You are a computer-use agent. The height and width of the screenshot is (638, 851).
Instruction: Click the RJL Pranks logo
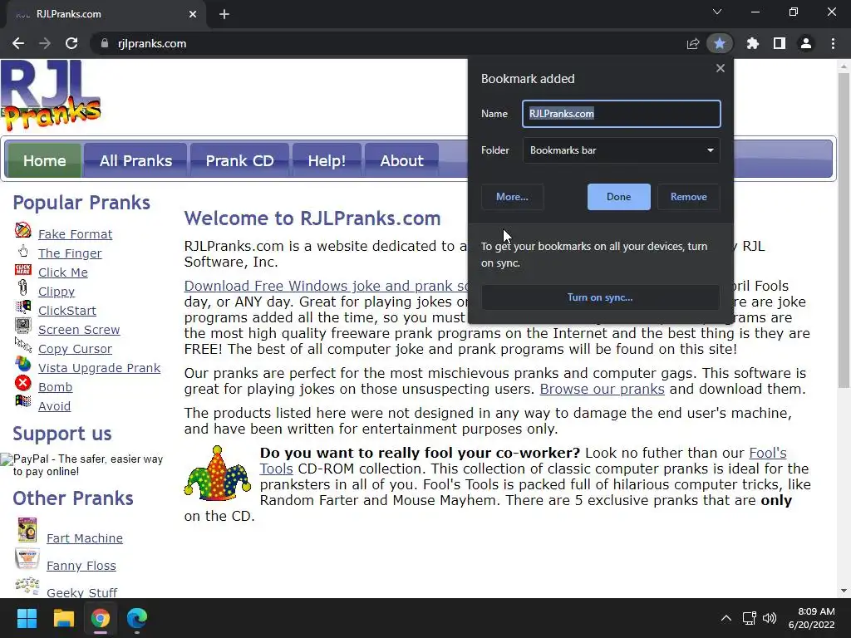tap(51, 96)
